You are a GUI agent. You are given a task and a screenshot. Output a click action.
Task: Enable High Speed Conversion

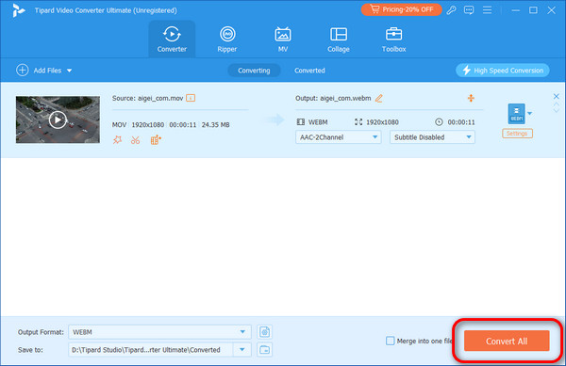coord(503,71)
